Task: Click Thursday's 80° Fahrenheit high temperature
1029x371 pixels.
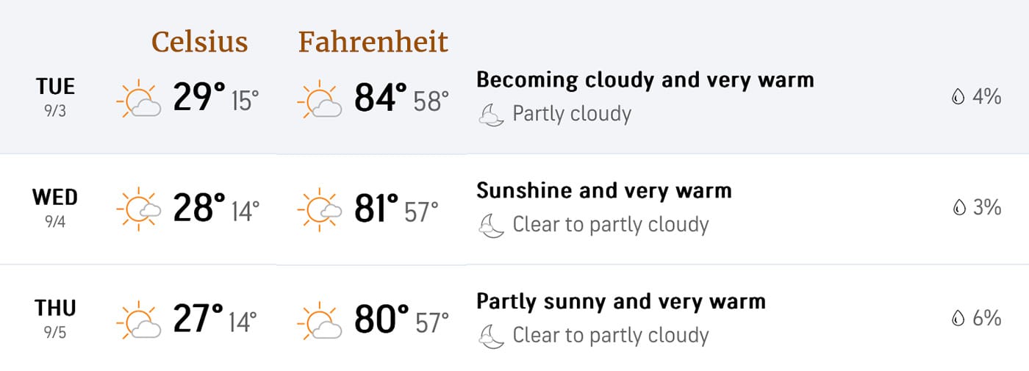Action: coord(381,320)
